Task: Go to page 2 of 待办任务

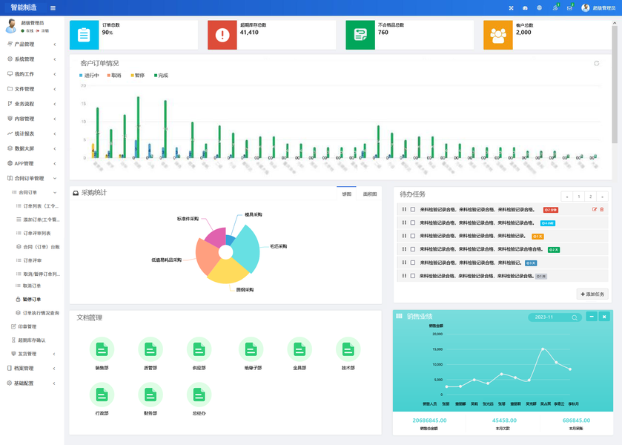Action: (x=590, y=197)
